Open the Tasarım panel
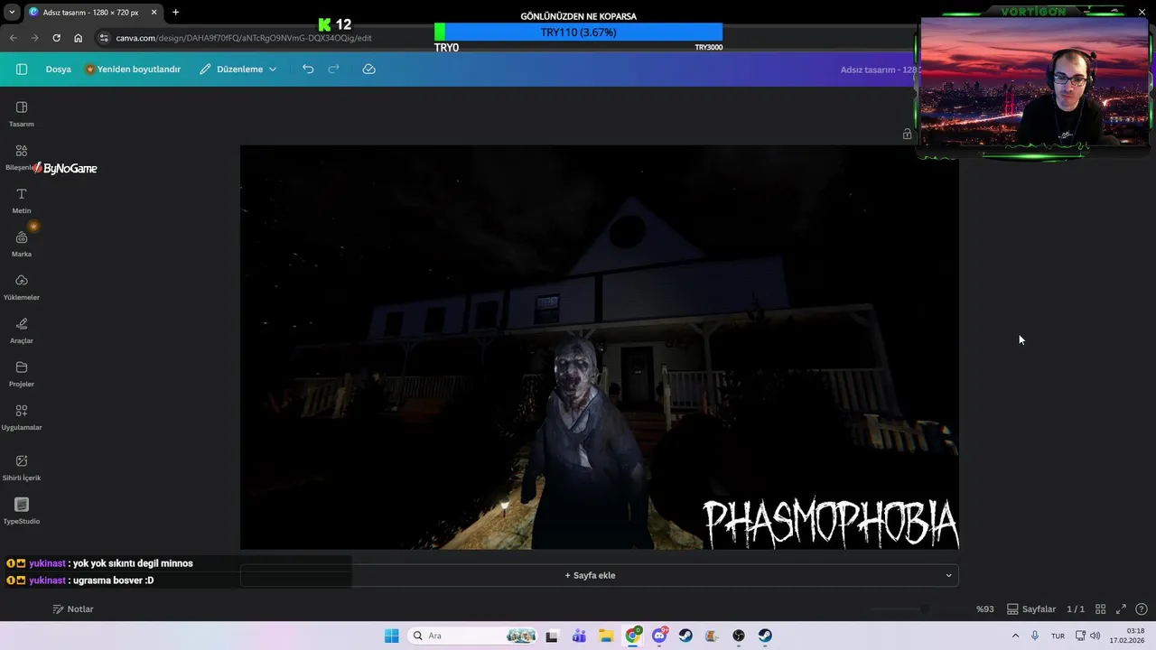The height and width of the screenshot is (650, 1156). [x=22, y=114]
